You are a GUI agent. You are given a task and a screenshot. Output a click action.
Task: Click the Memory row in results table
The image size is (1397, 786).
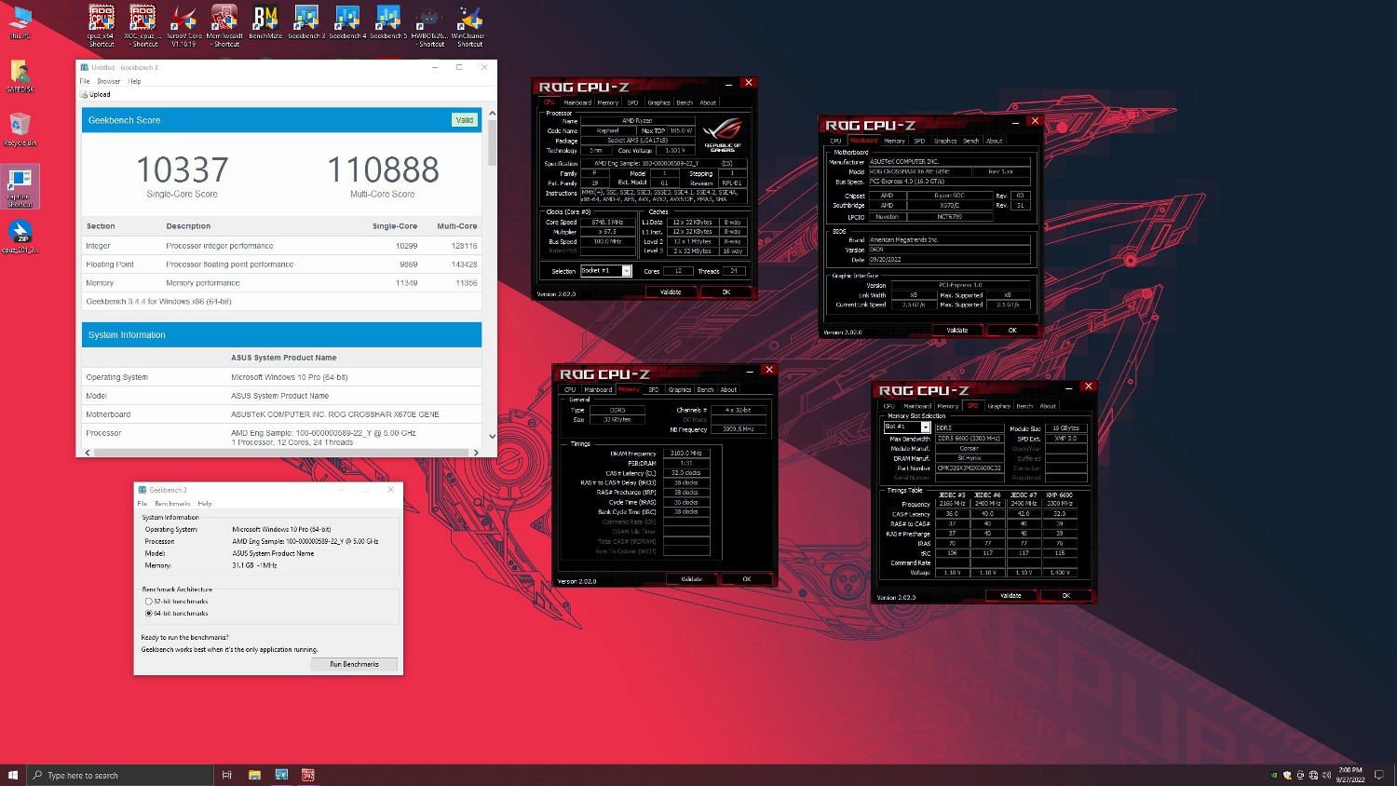point(281,283)
